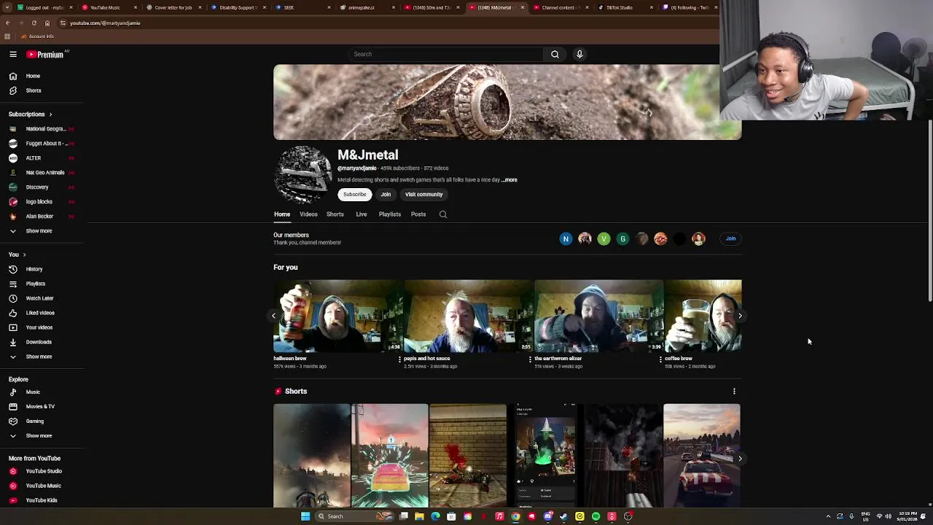The width and height of the screenshot is (933, 525).
Task: Click the YouTube Premium logo
Action: pos(45,54)
